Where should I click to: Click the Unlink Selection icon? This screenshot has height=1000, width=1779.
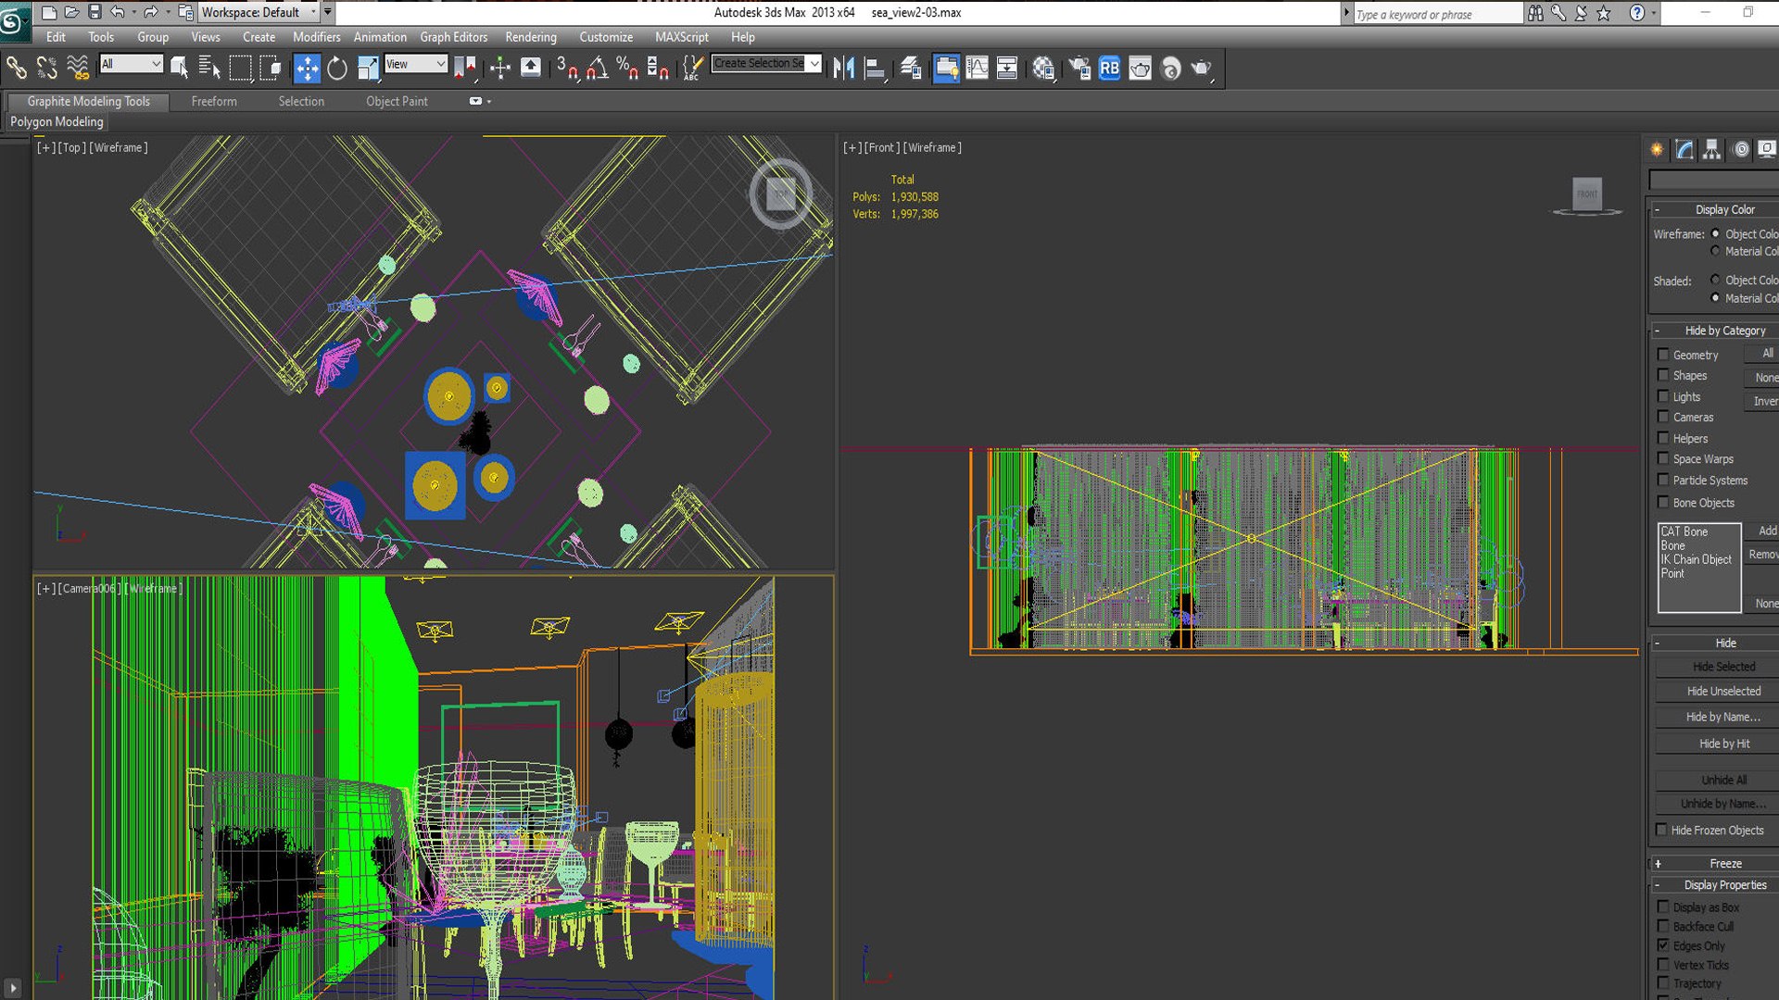point(46,68)
